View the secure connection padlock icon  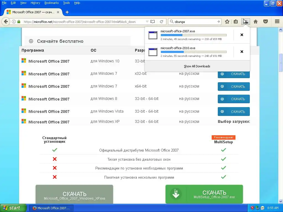pyautogui.click(x=19, y=22)
